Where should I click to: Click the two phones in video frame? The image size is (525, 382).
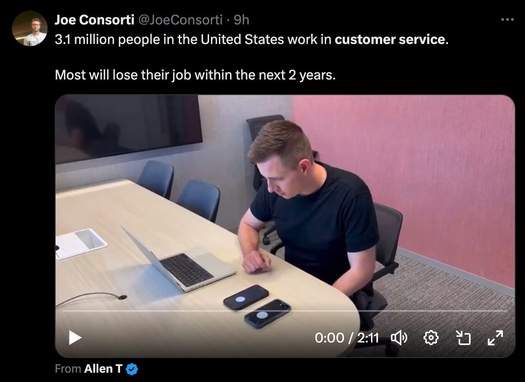point(257,306)
